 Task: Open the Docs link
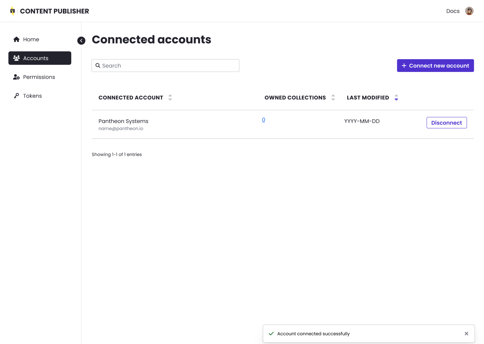click(453, 11)
